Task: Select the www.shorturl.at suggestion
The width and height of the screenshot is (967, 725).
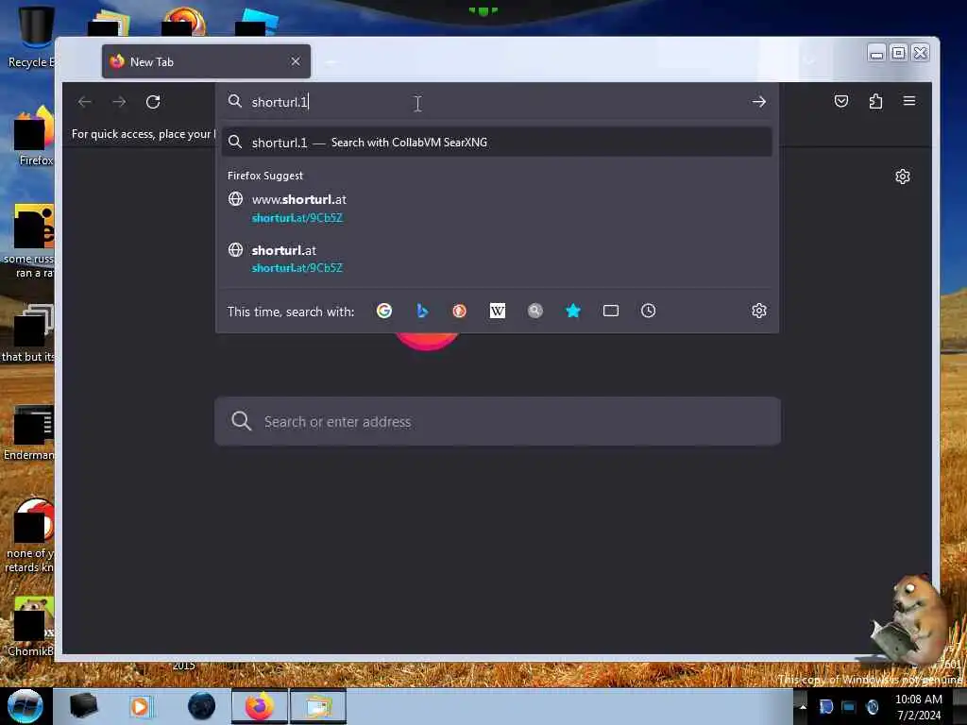Action: (497, 209)
